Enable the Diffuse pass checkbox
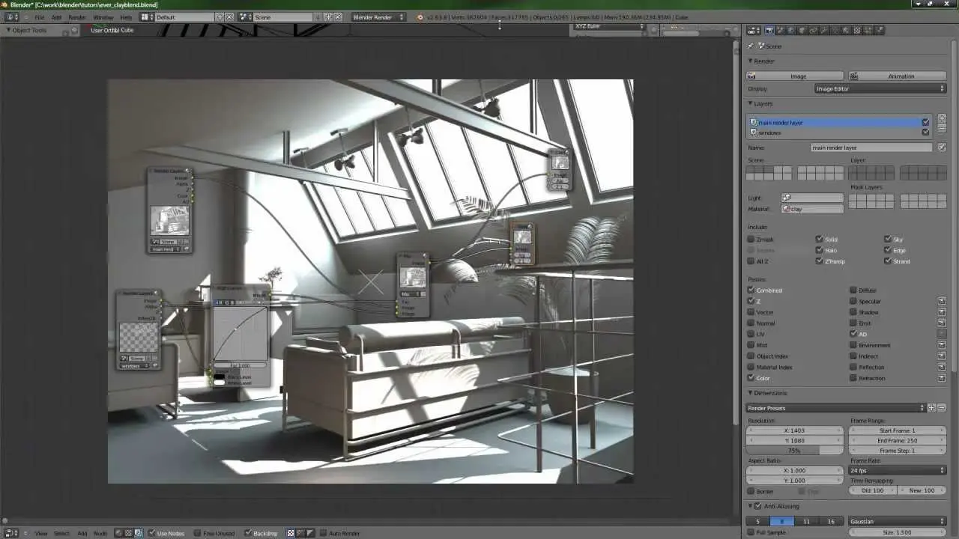This screenshot has height=539, width=959. click(x=853, y=290)
